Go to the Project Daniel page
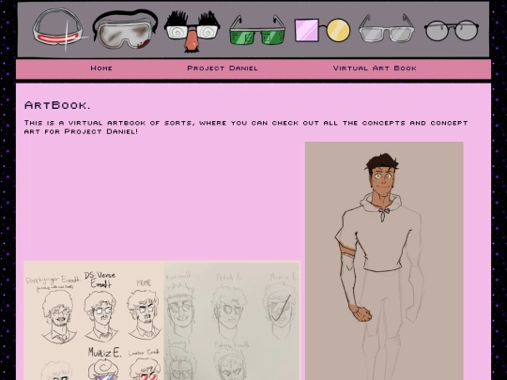This screenshot has height=380, width=507. point(223,68)
